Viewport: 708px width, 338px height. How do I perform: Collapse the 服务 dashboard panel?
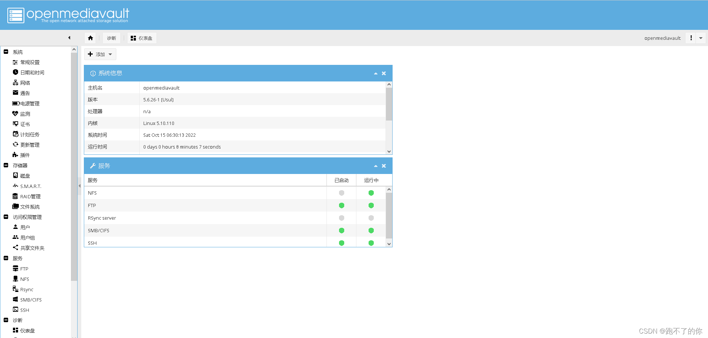click(376, 166)
